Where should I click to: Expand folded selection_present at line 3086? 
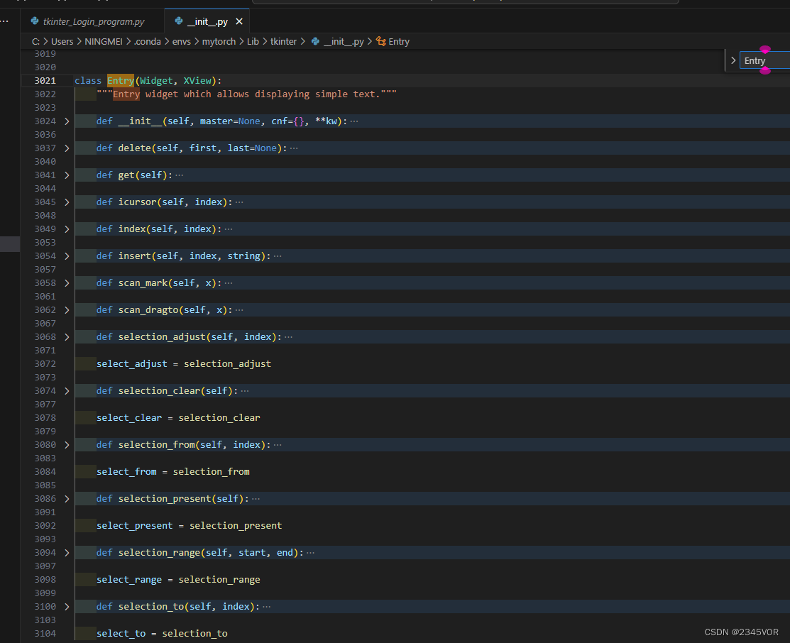67,498
